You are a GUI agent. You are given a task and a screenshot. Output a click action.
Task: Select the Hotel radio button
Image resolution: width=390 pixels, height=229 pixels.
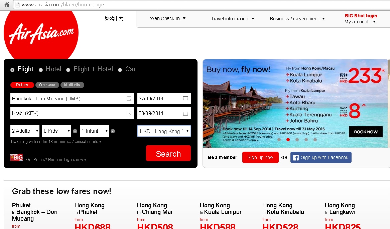tap(41, 70)
